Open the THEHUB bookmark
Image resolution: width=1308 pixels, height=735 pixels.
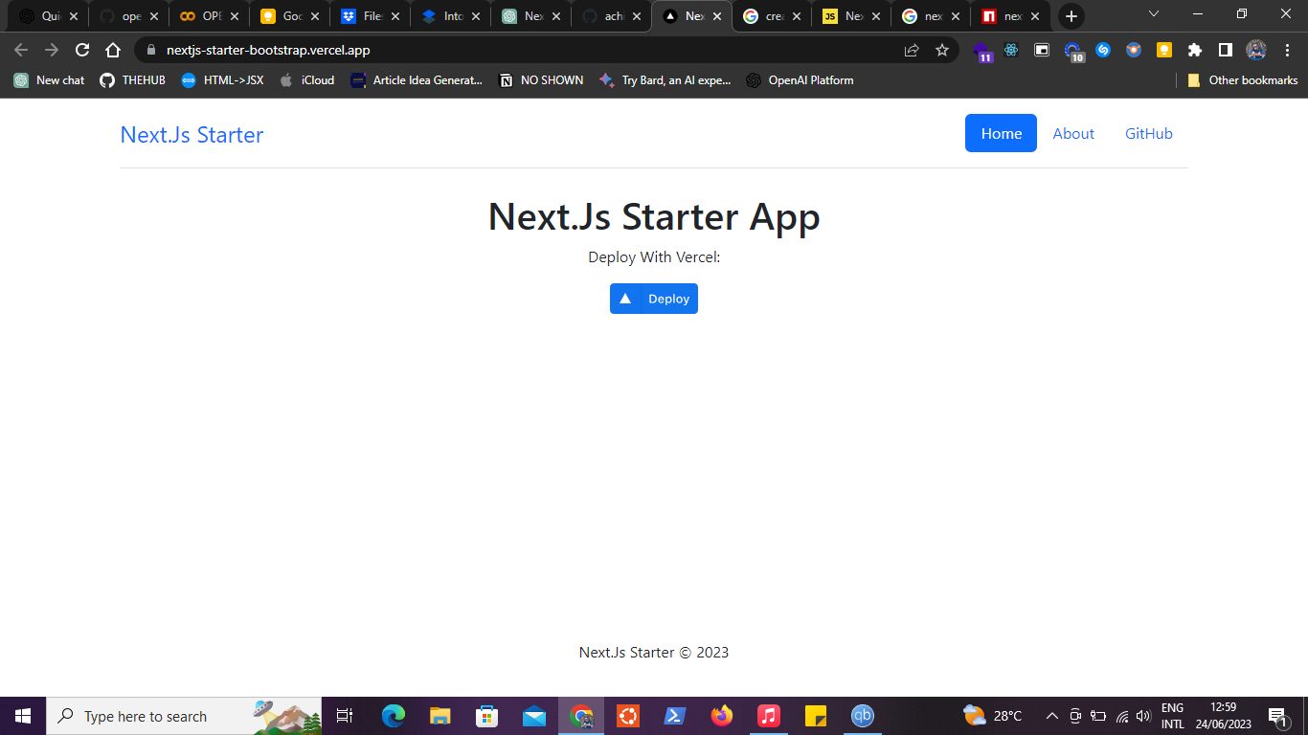tap(133, 80)
